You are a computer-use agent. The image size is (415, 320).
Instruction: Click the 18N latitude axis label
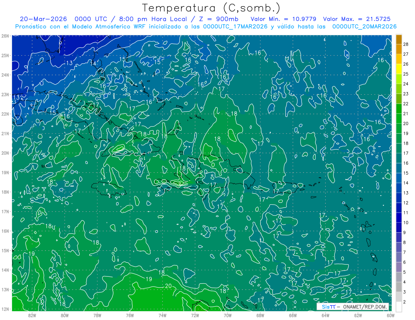point(5,192)
